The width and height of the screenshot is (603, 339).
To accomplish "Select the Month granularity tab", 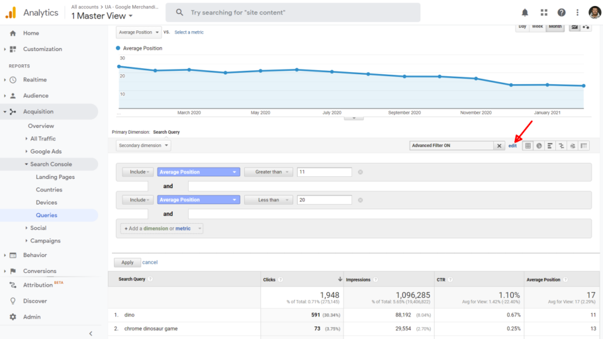I will (x=555, y=27).
